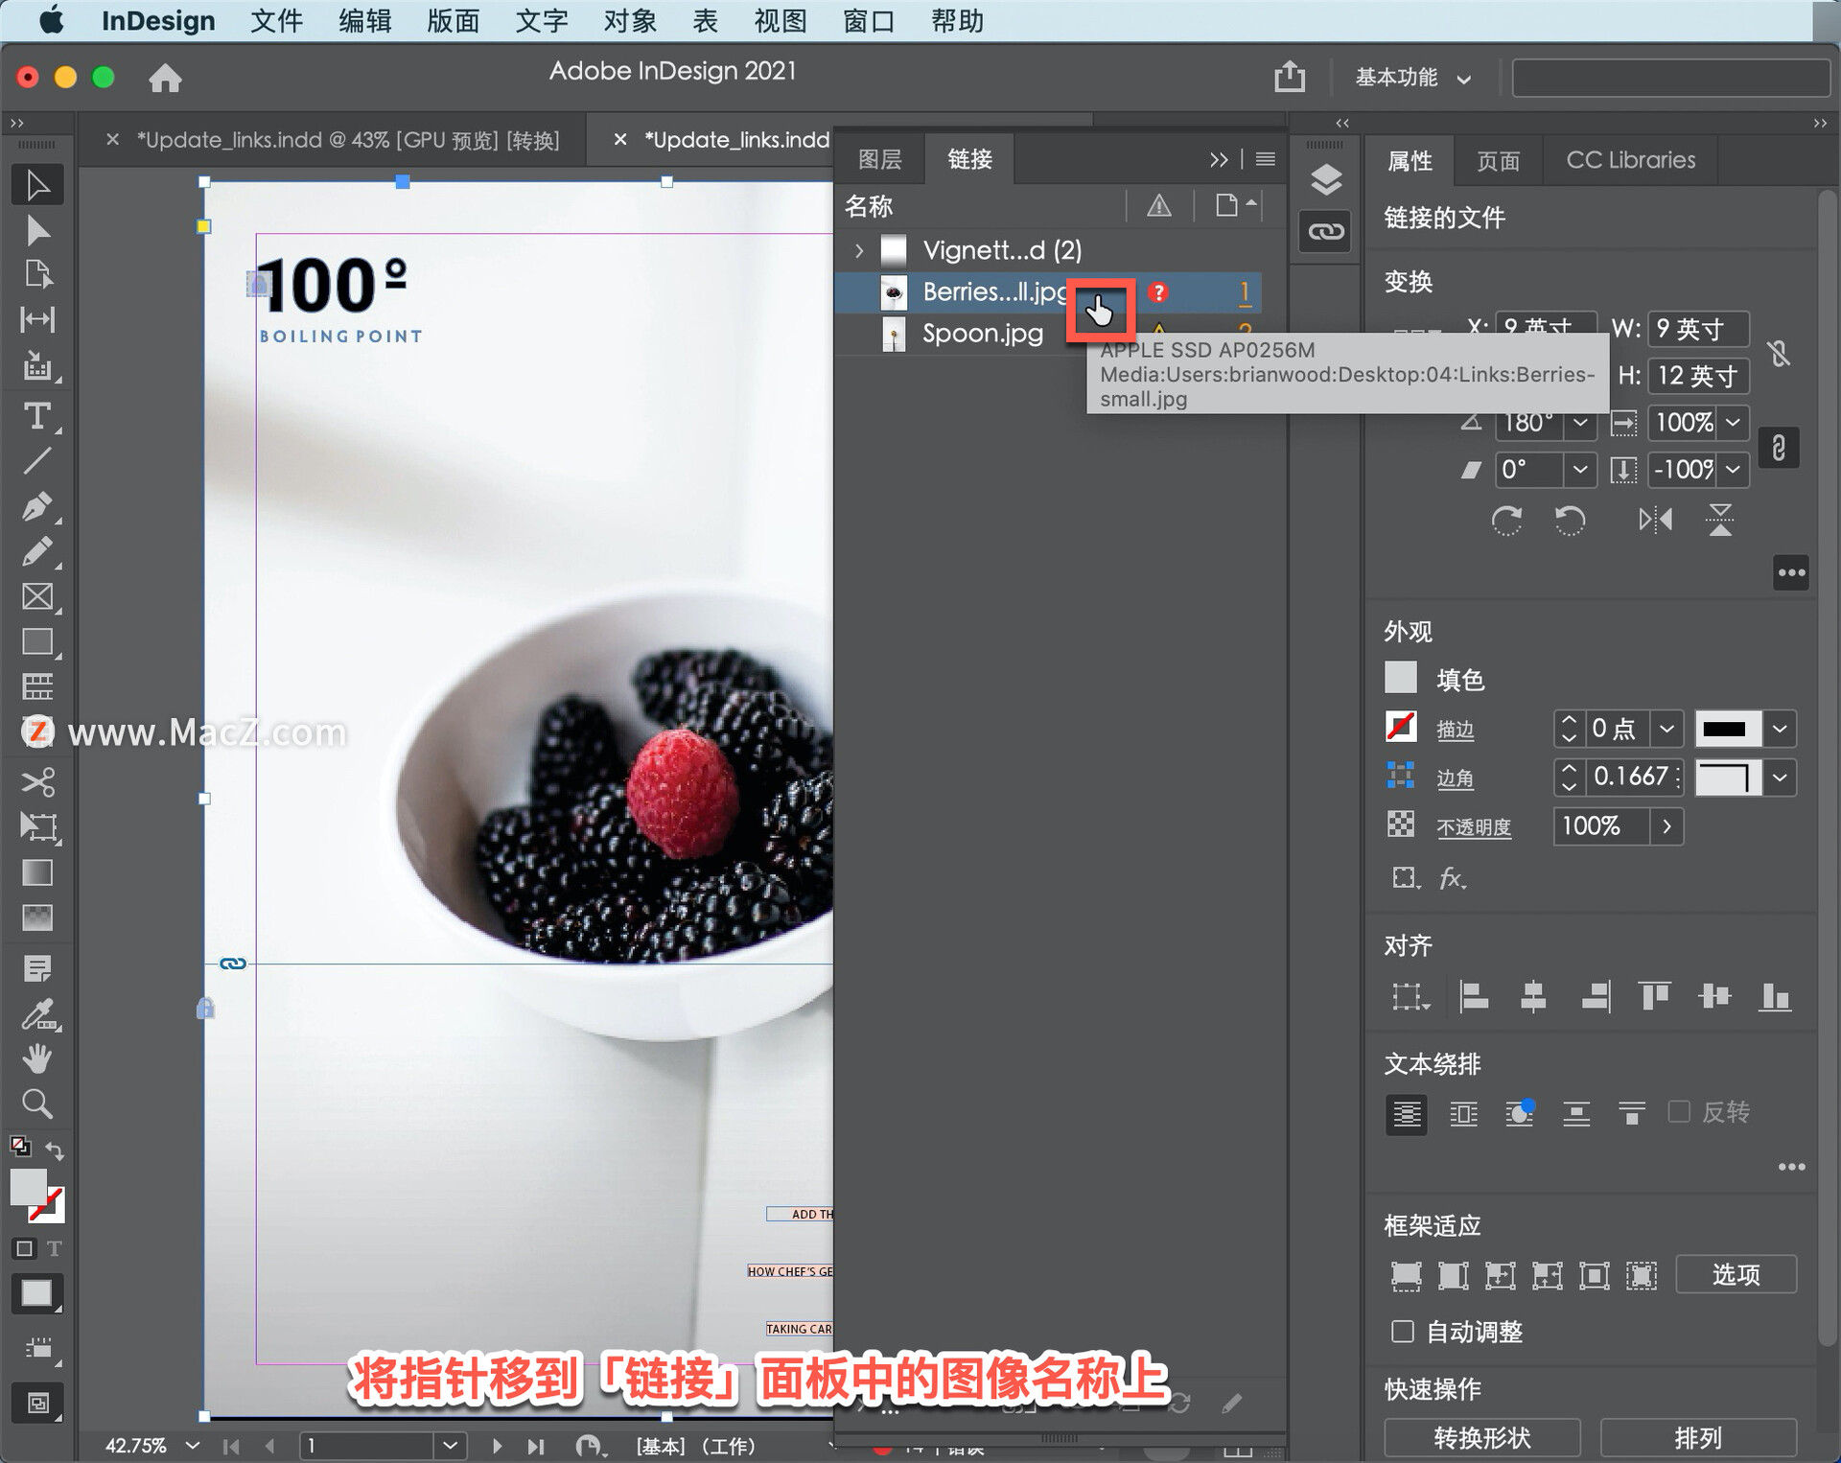Toggle the 反转 checkbox
The width and height of the screenshot is (1841, 1463).
coord(1679,1111)
